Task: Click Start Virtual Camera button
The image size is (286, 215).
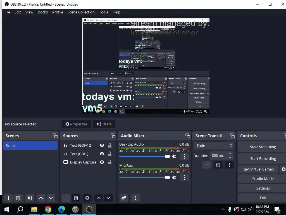Action: (258, 169)
